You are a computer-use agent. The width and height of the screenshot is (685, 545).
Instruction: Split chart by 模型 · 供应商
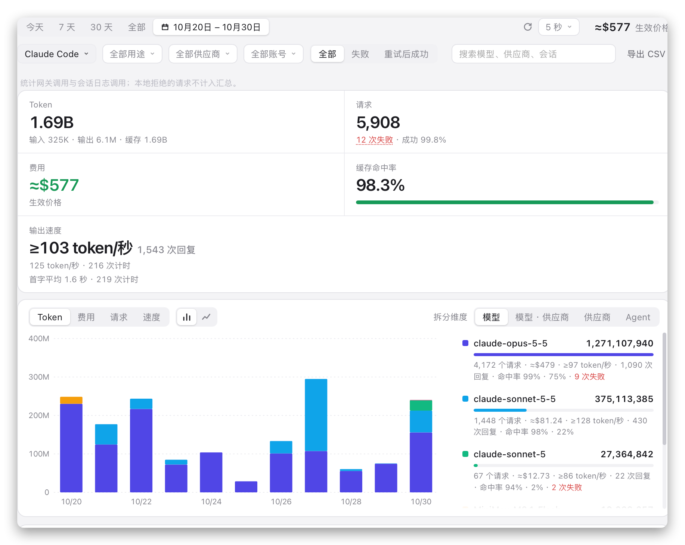[542, 317]
